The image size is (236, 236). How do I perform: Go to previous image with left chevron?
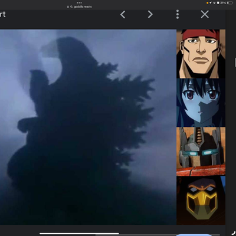(x=123, y=15)
